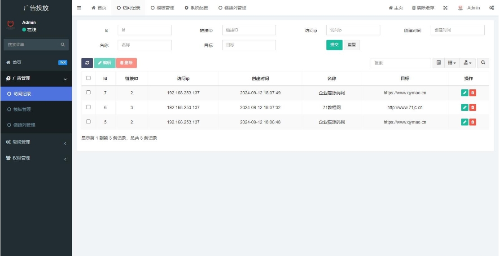Image resolution: width=499 pixels, height=256 pixels.
Task: Expand the 常规管理 sidebar menu
Action: [36, 142]
